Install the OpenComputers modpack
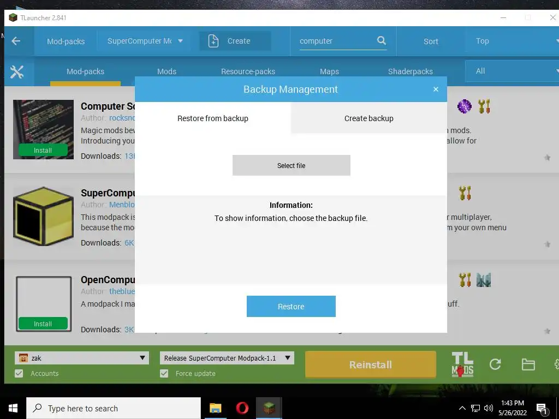Viewport: 559px width, 419px height. point(43,324)
